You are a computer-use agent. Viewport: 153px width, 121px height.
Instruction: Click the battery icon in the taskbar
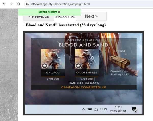coord(90,109)
